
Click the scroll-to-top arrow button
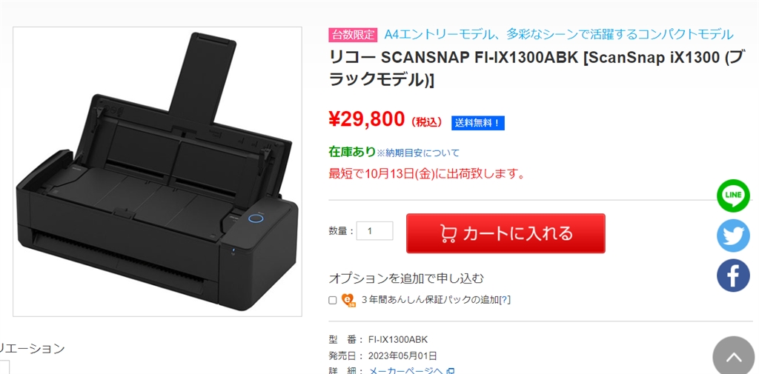point(733,357)
